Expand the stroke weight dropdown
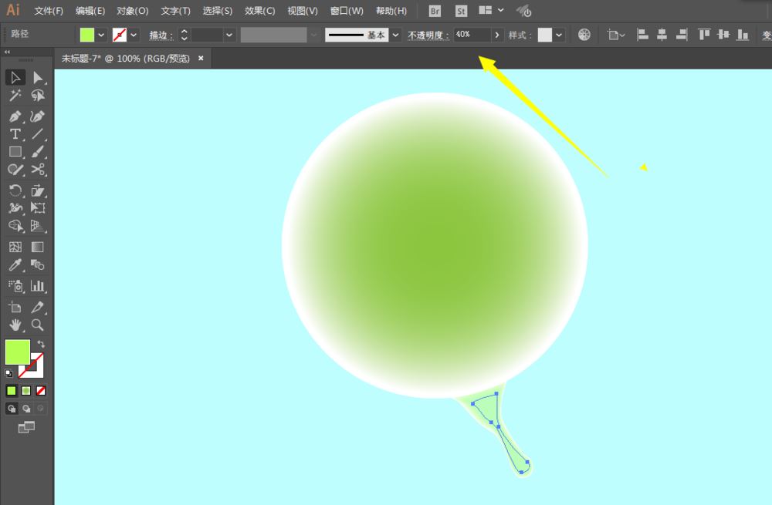Screen dimensions: 772x505 pyautogui.click(x=229, y=34)
